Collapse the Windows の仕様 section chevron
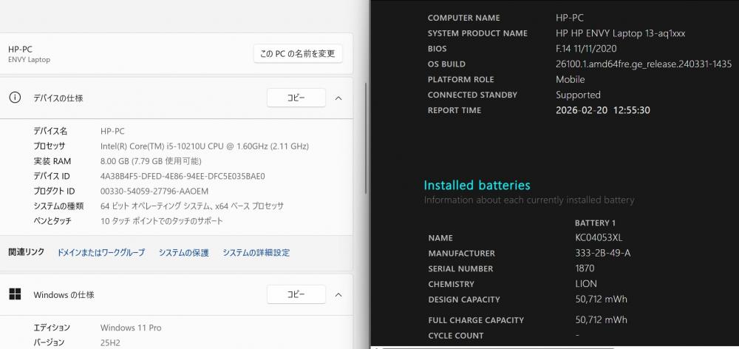The height and width of the screenshot is (349, 739). tap(338, 295)
